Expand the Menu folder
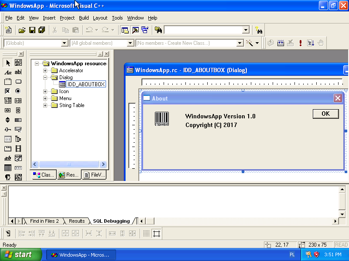This screenshot has width=349, height=261. [x=45, y=98]
